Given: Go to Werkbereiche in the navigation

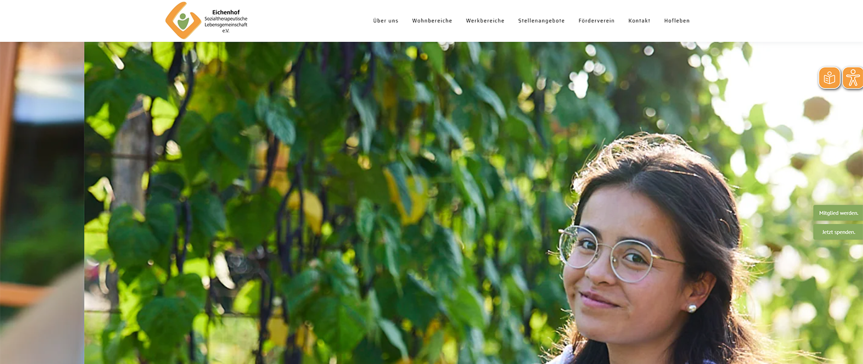Looking at the screenshot, I should (x=485, y=21).
